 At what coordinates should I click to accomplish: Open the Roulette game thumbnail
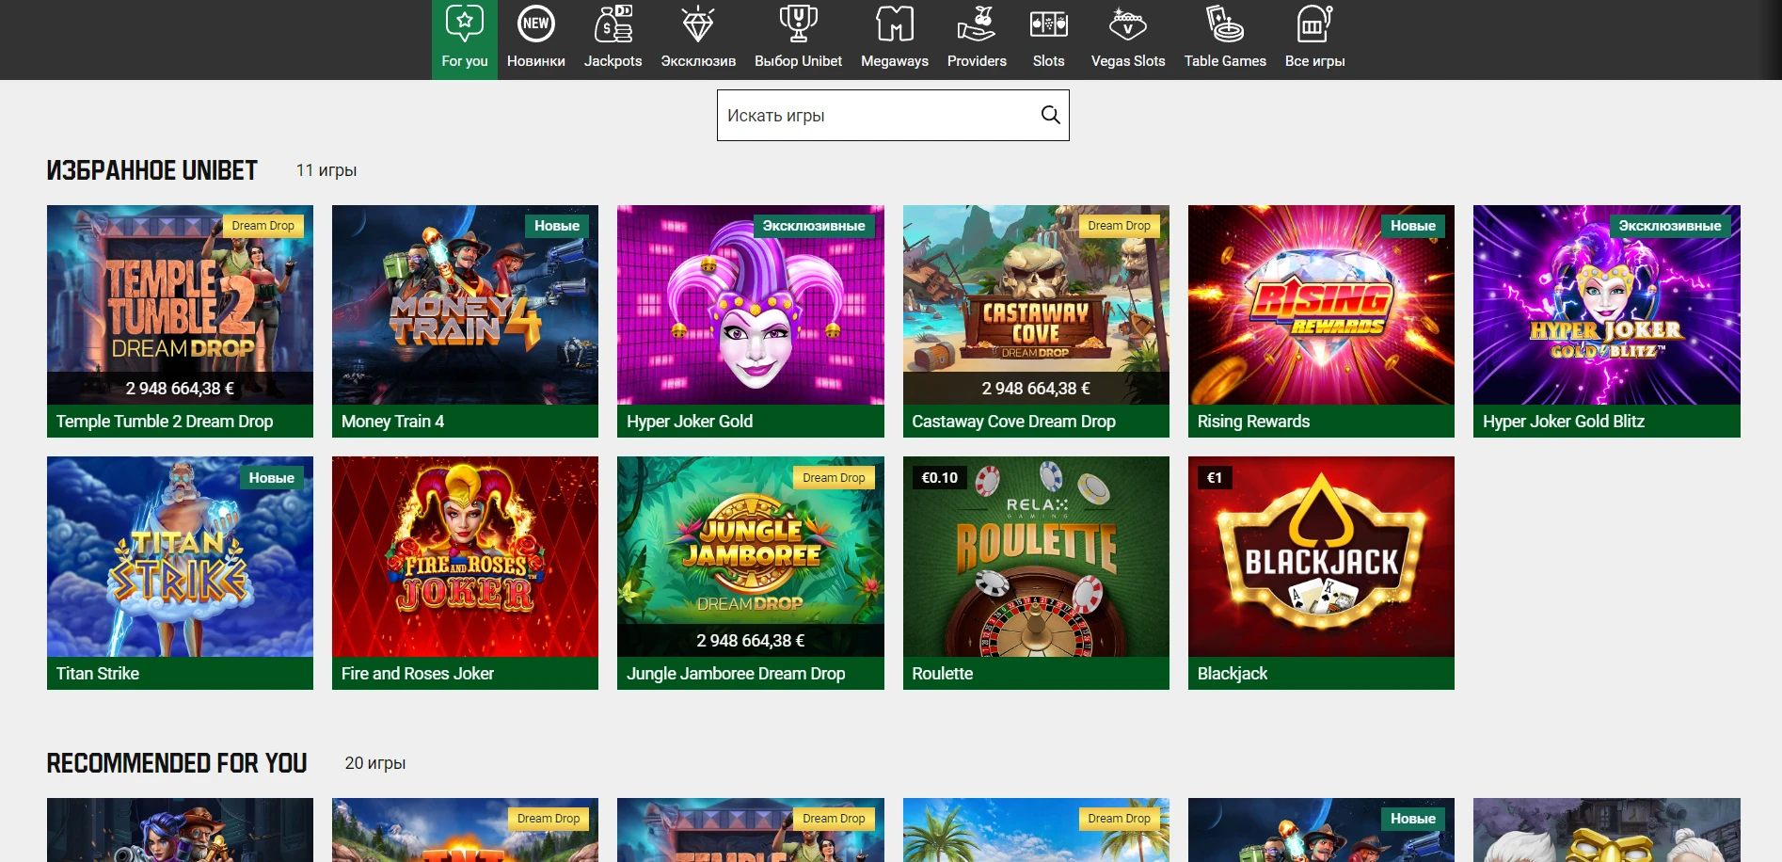pos(1036,557)
